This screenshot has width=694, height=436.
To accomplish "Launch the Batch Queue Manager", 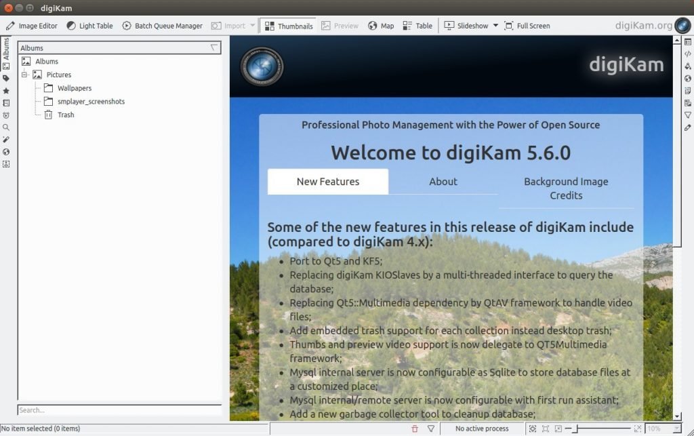I will (162, 26).
